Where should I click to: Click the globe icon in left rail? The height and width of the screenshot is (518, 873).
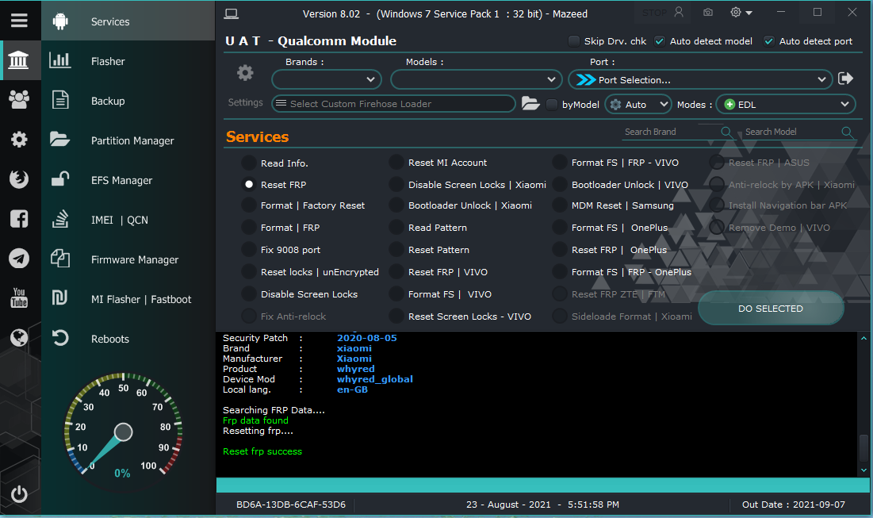tap(19, 338)
